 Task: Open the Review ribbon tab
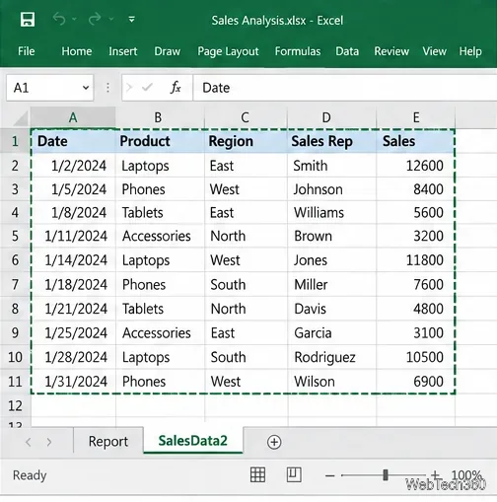[391, 51]
